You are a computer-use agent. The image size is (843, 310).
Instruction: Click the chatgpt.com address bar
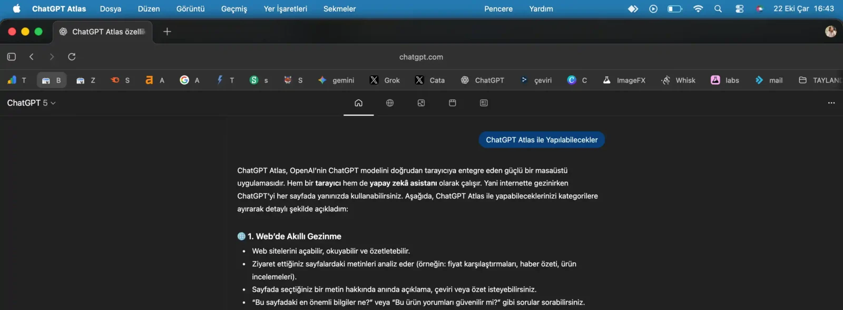421,57
